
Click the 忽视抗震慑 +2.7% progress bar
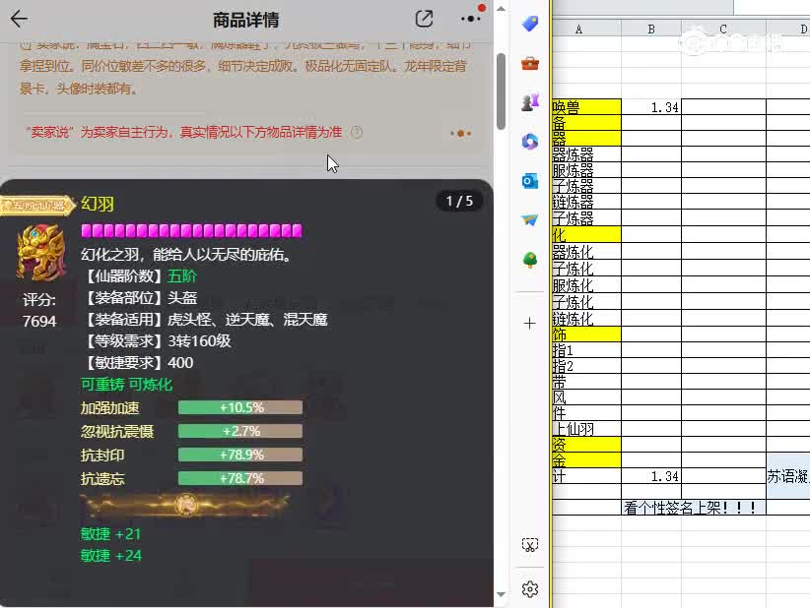tap(240, 431)
